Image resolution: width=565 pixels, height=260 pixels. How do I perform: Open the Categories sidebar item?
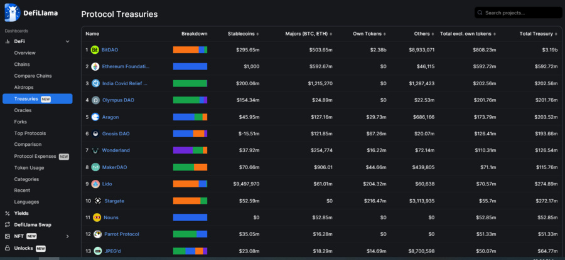26,179
